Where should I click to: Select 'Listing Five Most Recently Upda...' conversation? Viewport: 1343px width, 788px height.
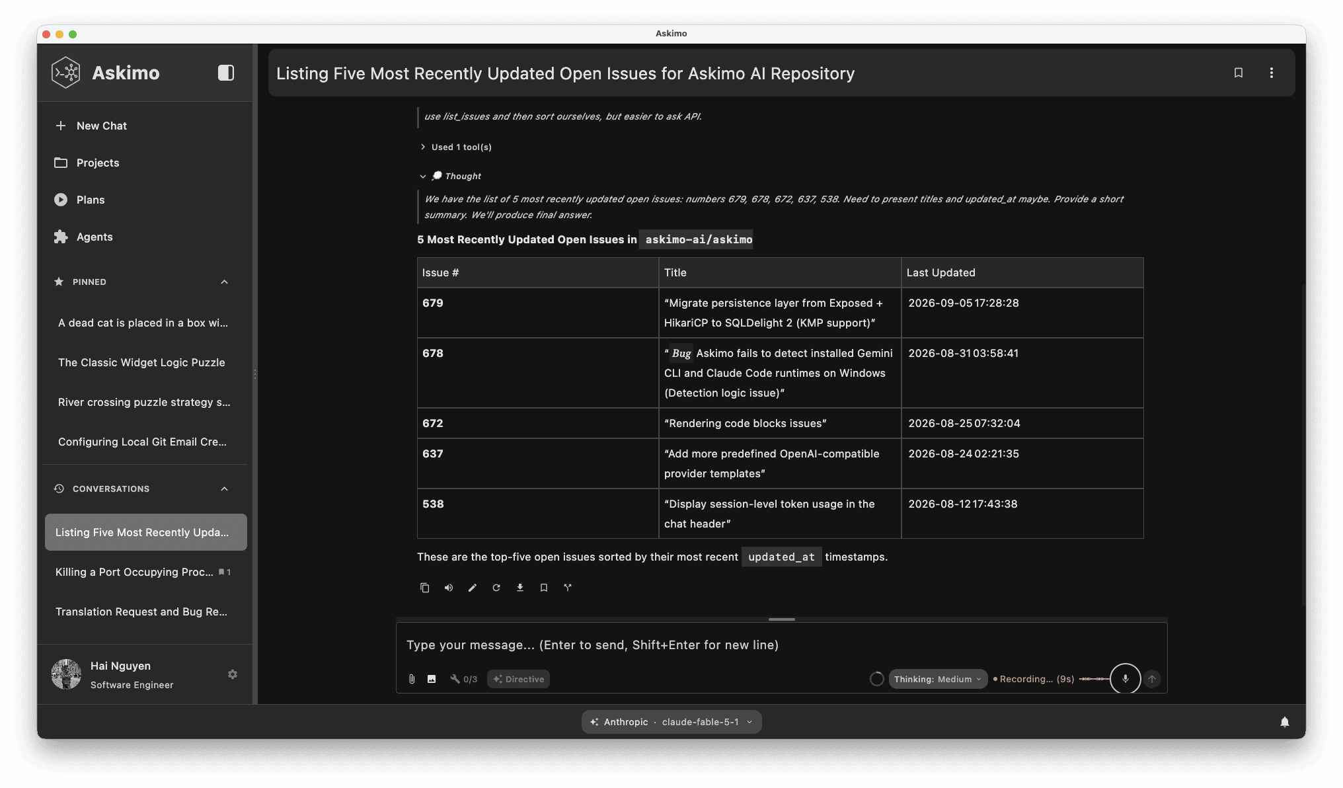click(x=145, y=532)
